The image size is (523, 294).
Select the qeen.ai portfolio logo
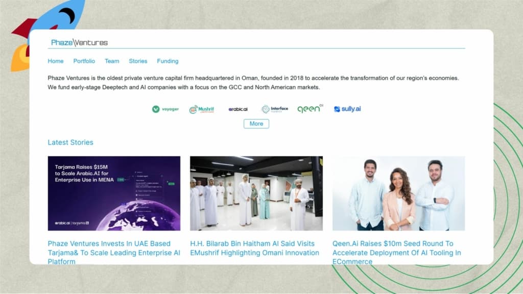point(310,108)
